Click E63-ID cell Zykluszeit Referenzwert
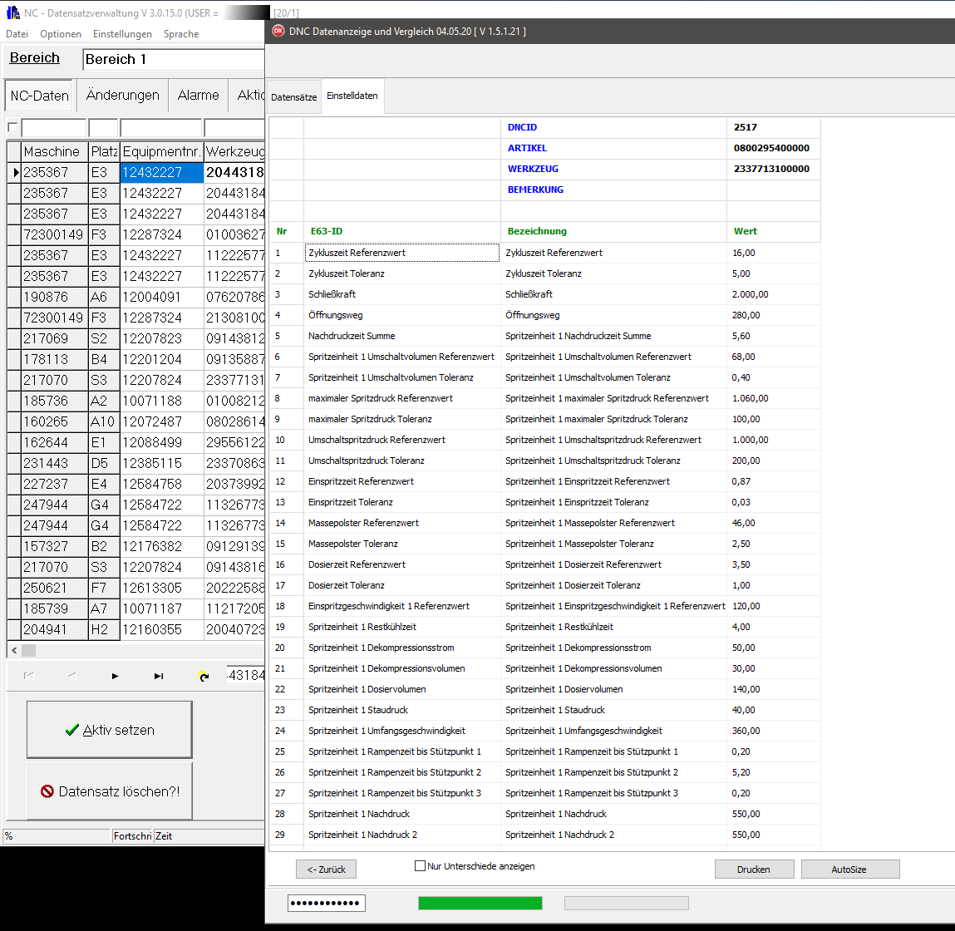955x931 pixels. pyautogui.click(x=402, y=253)
